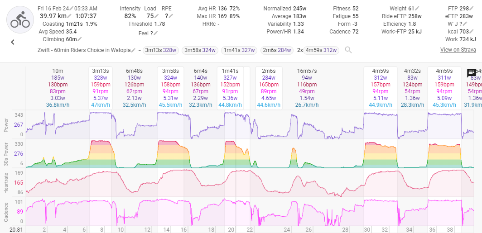Screen dimensions: 482x233
Task: Go back using the left chevron
Action: click(x=13, y=43)
